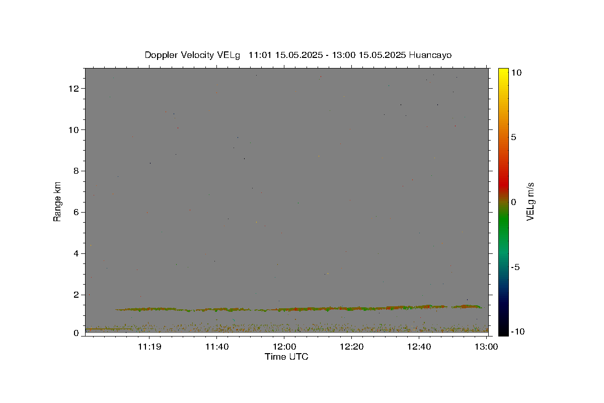Click the colorbar label '-5'
604x403 pixels.
(x=514, y=267)
